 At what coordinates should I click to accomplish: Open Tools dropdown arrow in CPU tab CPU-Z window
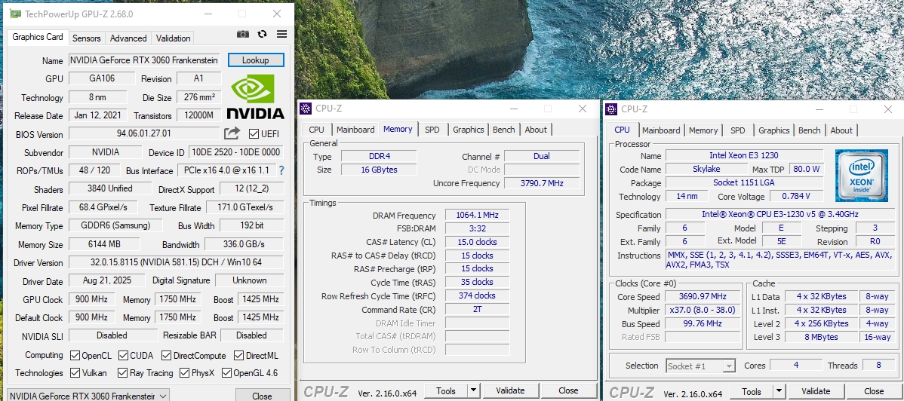pos(779,391)
